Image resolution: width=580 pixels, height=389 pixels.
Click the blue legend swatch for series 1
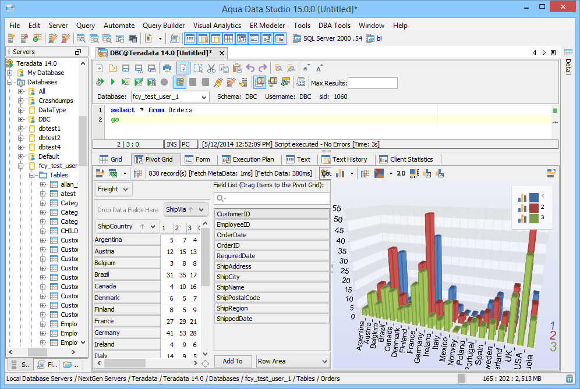coord(534,197)
